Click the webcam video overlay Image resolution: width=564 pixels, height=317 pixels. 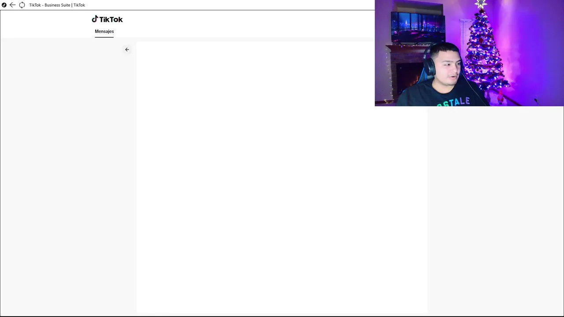[469, 53]
